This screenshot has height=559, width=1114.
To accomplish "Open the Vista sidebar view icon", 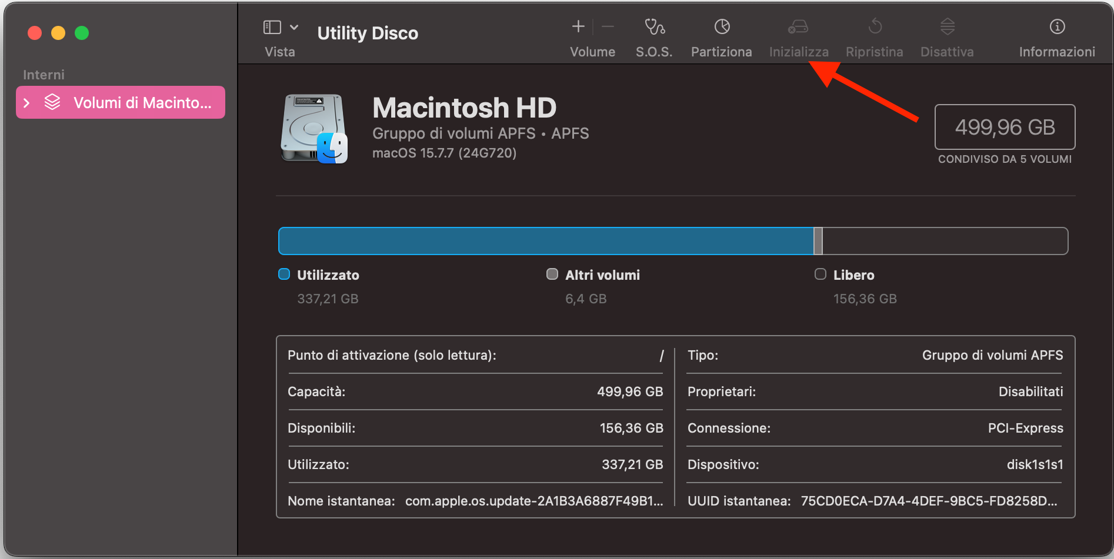I will pos(272,27).
